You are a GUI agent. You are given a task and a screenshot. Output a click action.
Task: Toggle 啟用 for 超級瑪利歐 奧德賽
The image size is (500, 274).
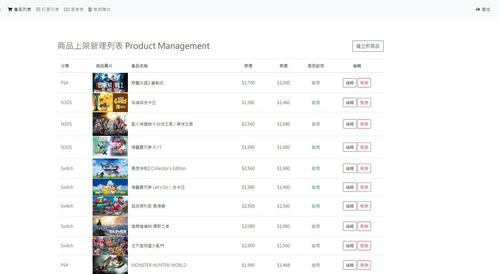pos(316,206)
